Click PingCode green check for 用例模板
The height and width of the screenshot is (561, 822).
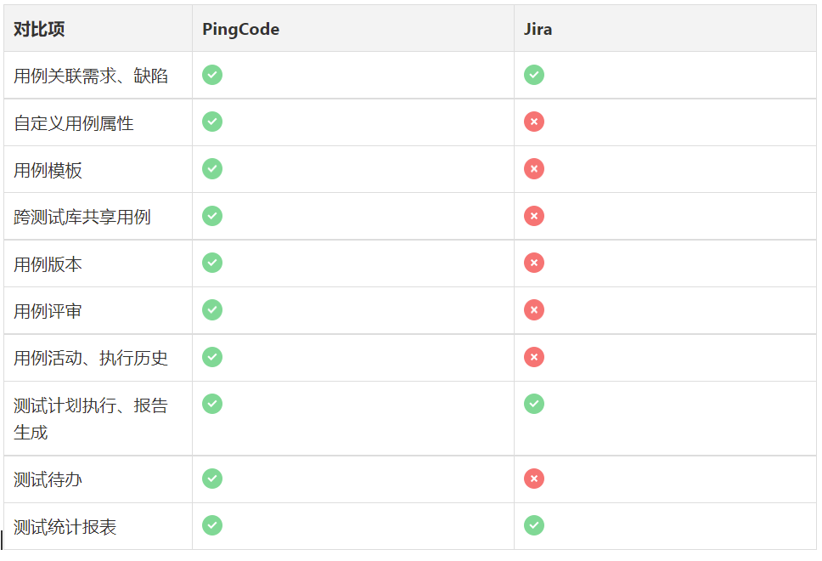[x=212, y=169]
